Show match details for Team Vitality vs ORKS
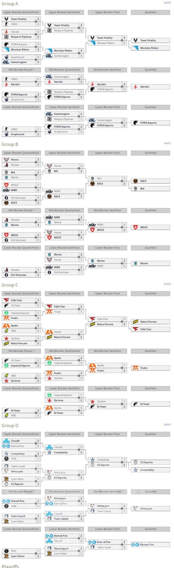 [36, 22]
